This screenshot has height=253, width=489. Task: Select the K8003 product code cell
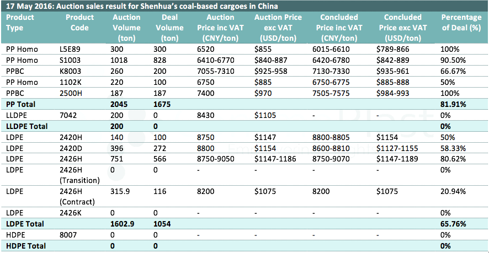pos(69,69)
